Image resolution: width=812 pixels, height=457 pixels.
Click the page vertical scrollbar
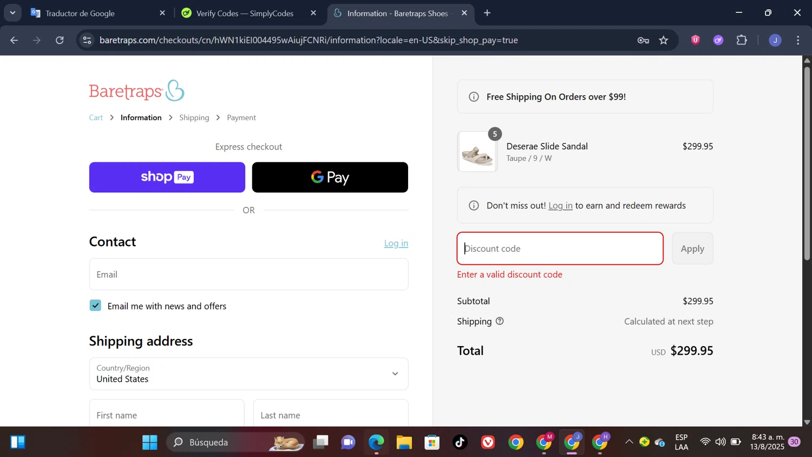pos(807,162)
